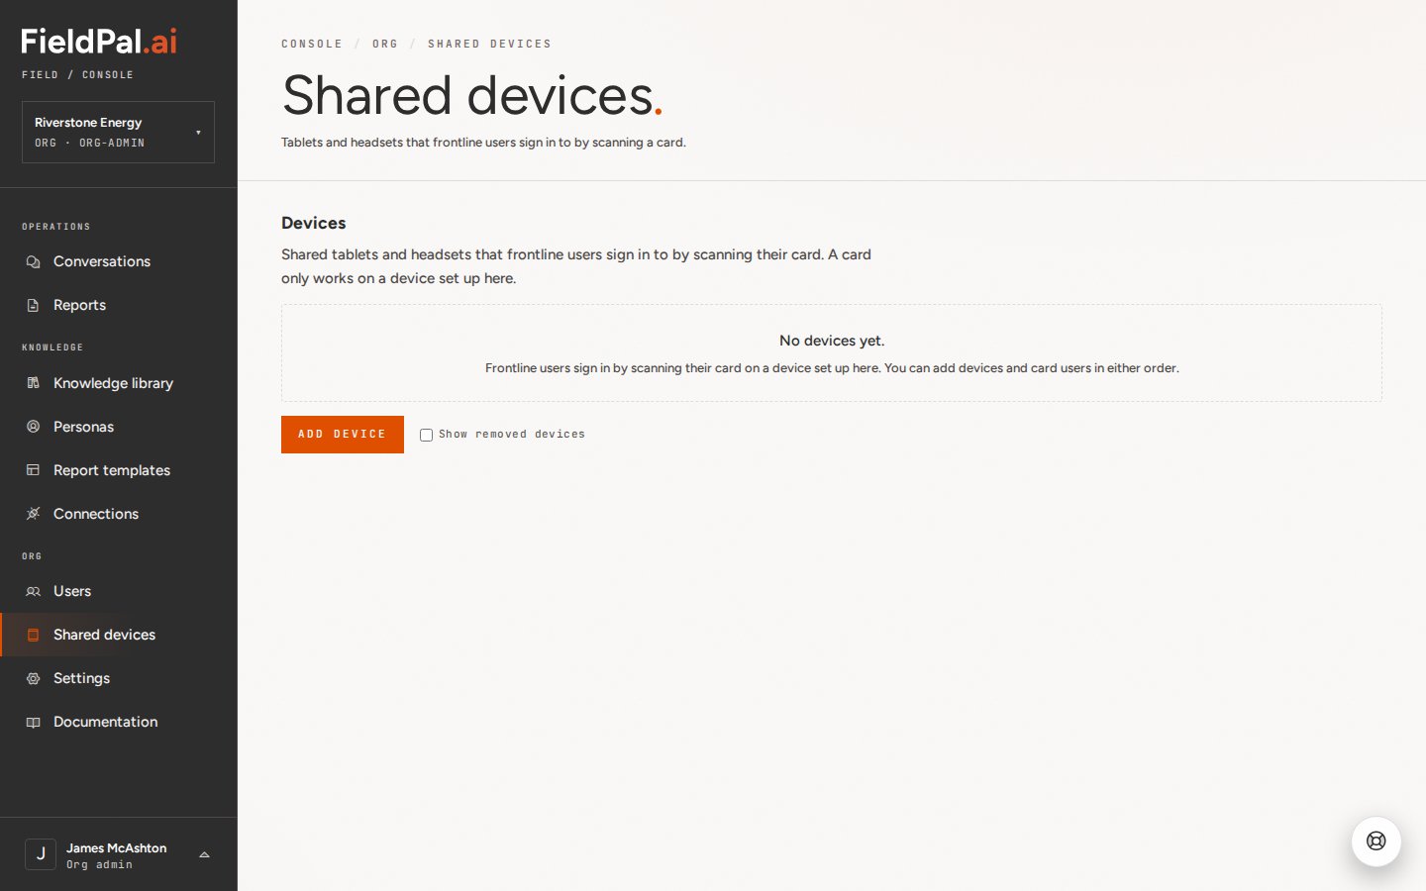Open Conversations in the sidebar
The image size is (1426, 891).
pyautogui.click(x=119, y=261)
